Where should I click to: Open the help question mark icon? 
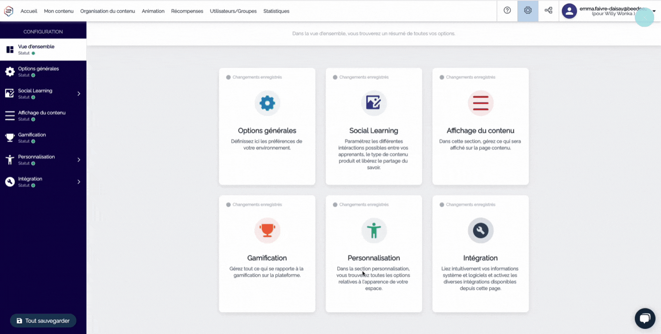[507, 11]
